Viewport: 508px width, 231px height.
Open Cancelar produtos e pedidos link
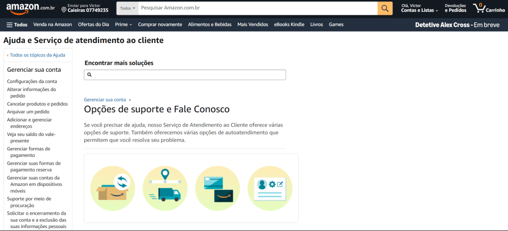point(37,104)
